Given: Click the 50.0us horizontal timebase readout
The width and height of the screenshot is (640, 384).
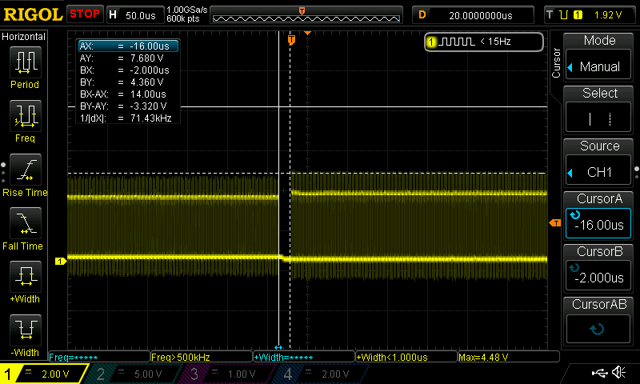Looking at the screenshot, I should (141, 15).
